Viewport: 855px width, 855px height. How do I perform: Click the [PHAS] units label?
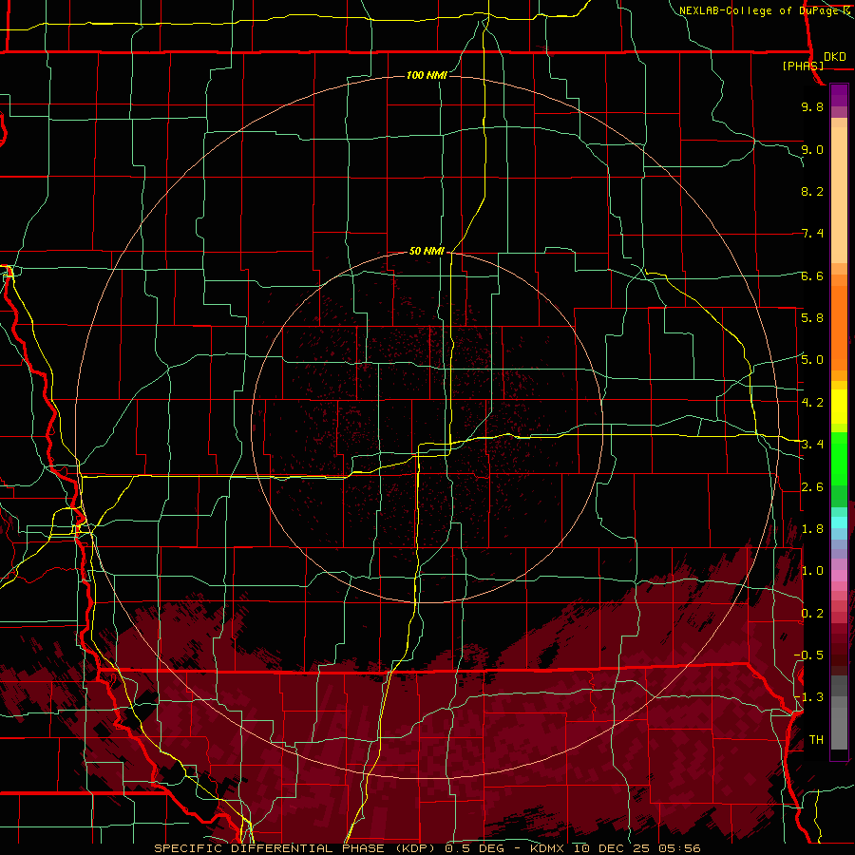[x=803, y=66]
